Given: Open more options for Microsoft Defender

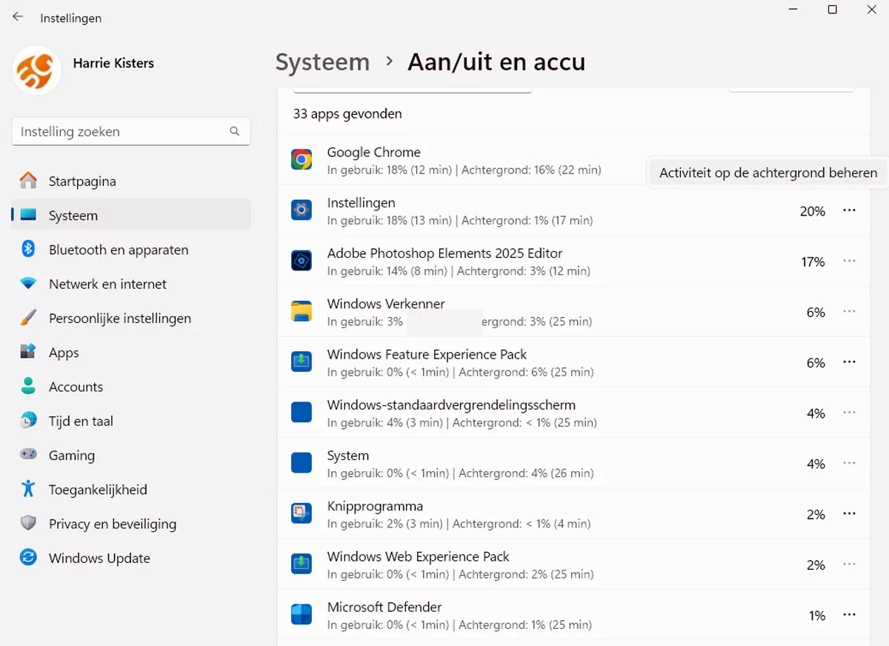Looking at the screenshot, I should pos(849,615).
